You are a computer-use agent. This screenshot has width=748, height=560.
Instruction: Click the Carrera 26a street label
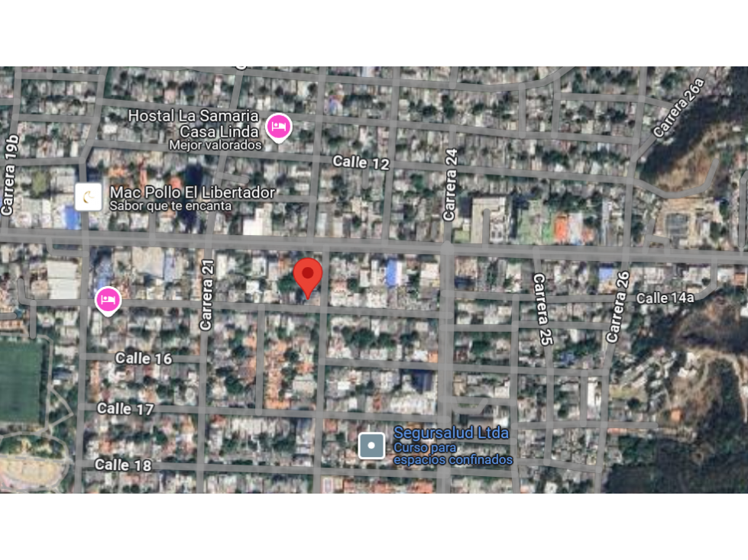[x=678, y=108]
